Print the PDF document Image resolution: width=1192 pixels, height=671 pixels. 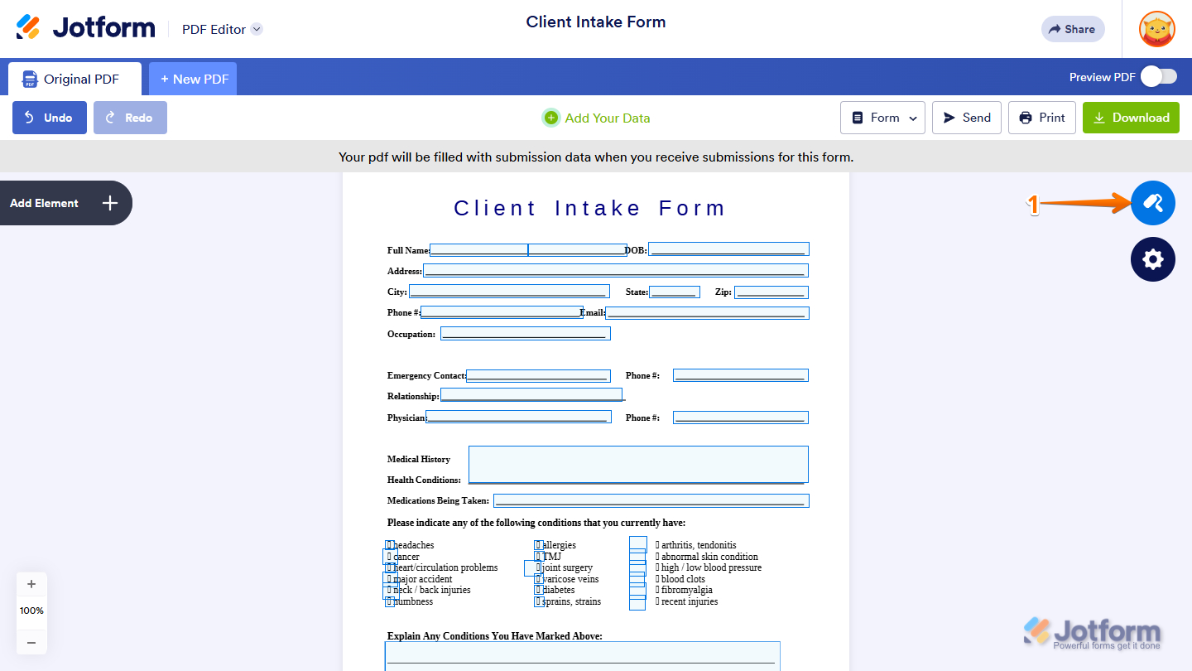pyautogui.click(x=1042, y=118)
